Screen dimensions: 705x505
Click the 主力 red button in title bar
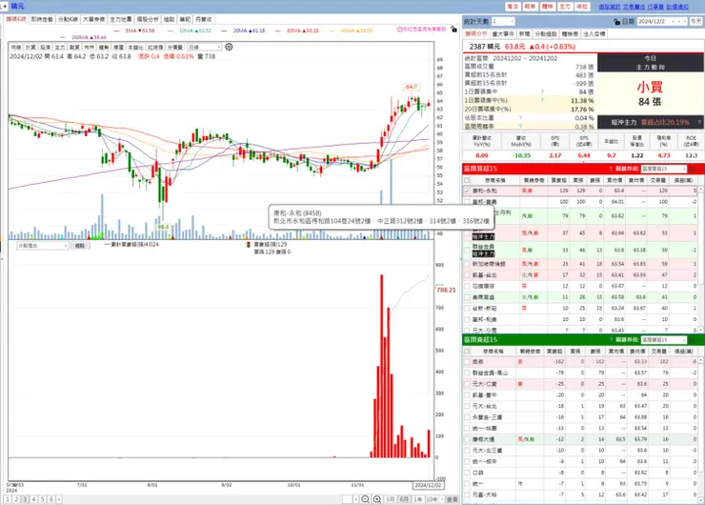tap(565, 7)
